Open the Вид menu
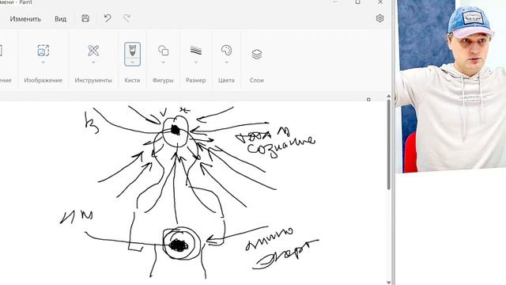This screenshot has height=285, width=506. pos(60,19)
